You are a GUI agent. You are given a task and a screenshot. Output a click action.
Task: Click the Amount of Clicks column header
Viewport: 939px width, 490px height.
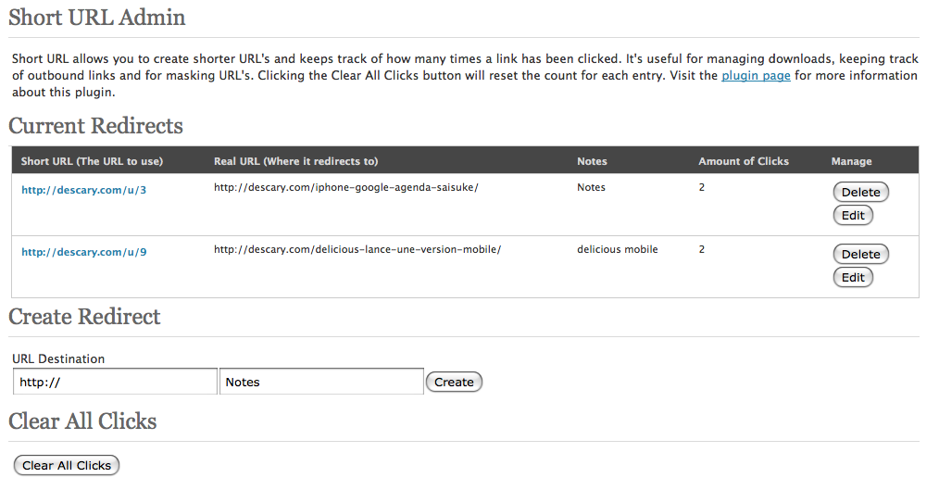(744, 161)
